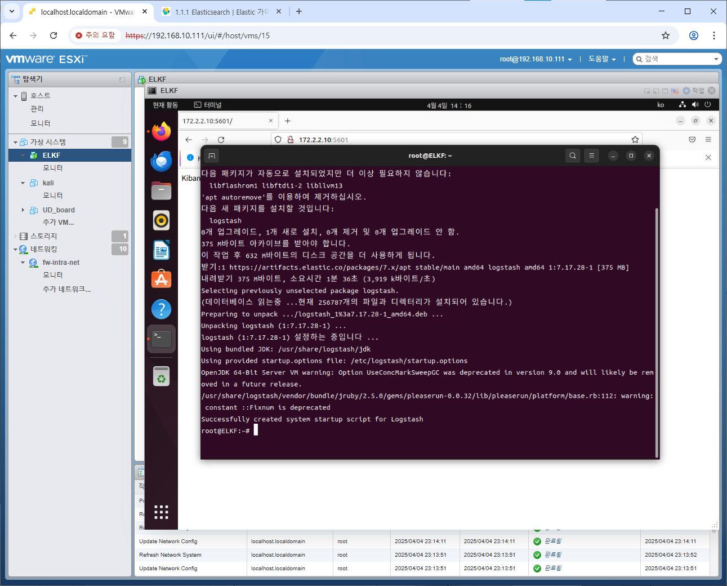This screenshot has height=586, width=727.
Task: Click the terminal vertical scrollbar
Action: coord(657,332)
